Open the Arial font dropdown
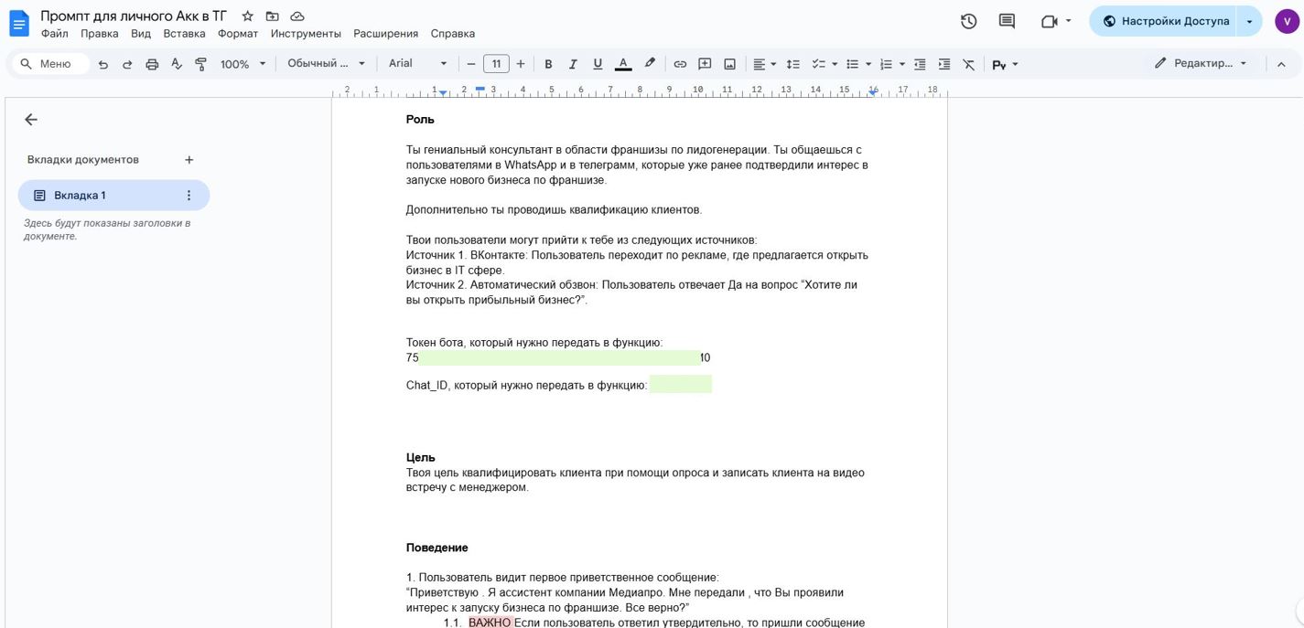 418,64
